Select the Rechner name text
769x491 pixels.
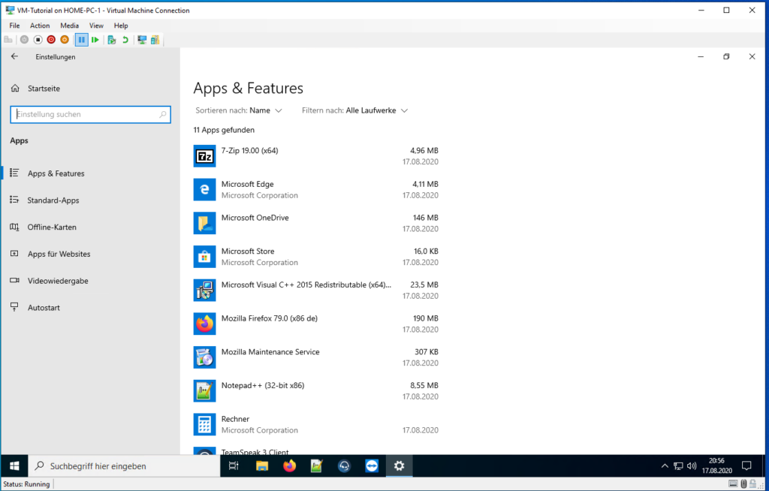(235, 419)
